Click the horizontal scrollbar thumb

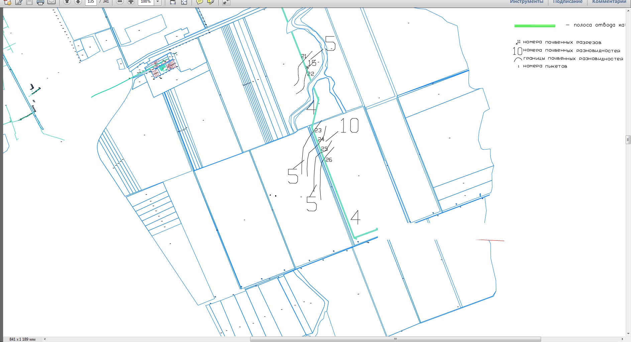point(395,339)
